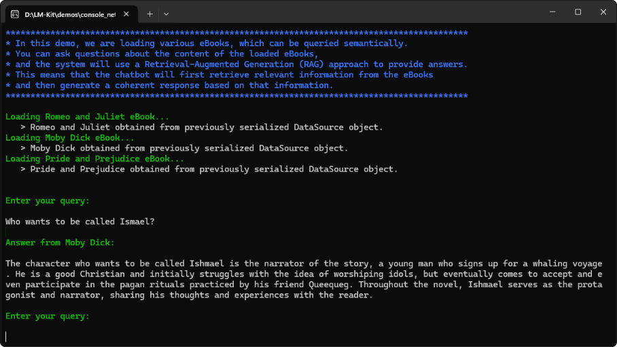Click "Loading Moby Dick eBook..." line
Image resolution: width=617 pixels, height=347 pixels.
69,138
